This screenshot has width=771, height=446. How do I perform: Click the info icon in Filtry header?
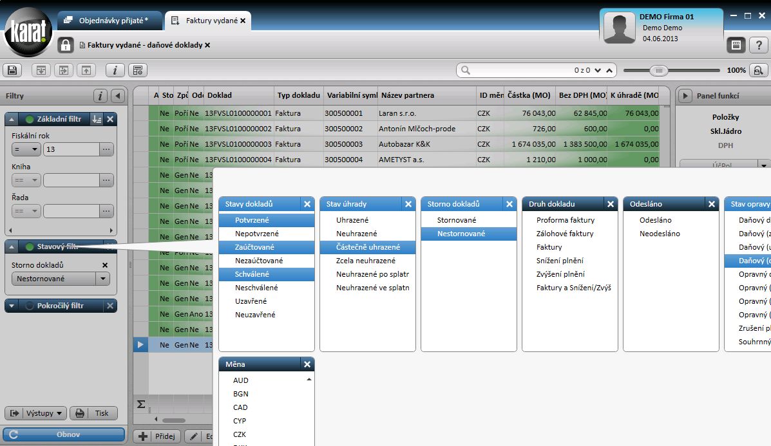[100, 96]
